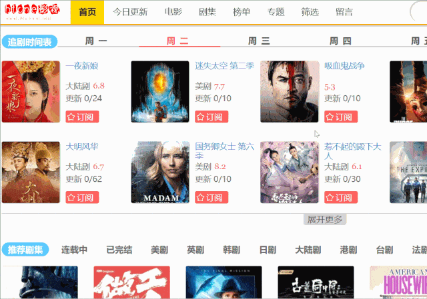Subscribe to 国务卿女士 第六季 with the star button
The width and height of the screenshot is (427, 299).
(x=211, y=198)
